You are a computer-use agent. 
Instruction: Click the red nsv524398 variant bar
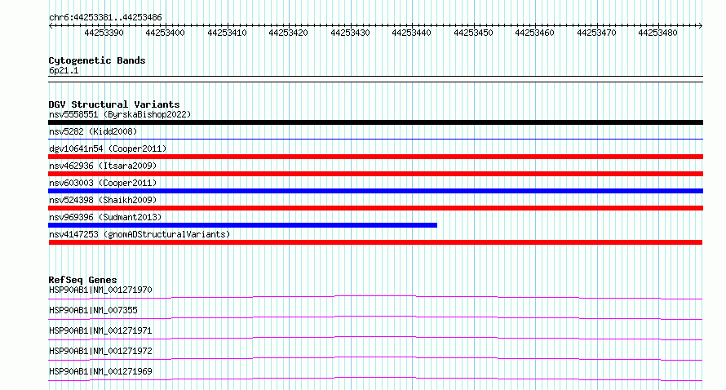[375, 208]
